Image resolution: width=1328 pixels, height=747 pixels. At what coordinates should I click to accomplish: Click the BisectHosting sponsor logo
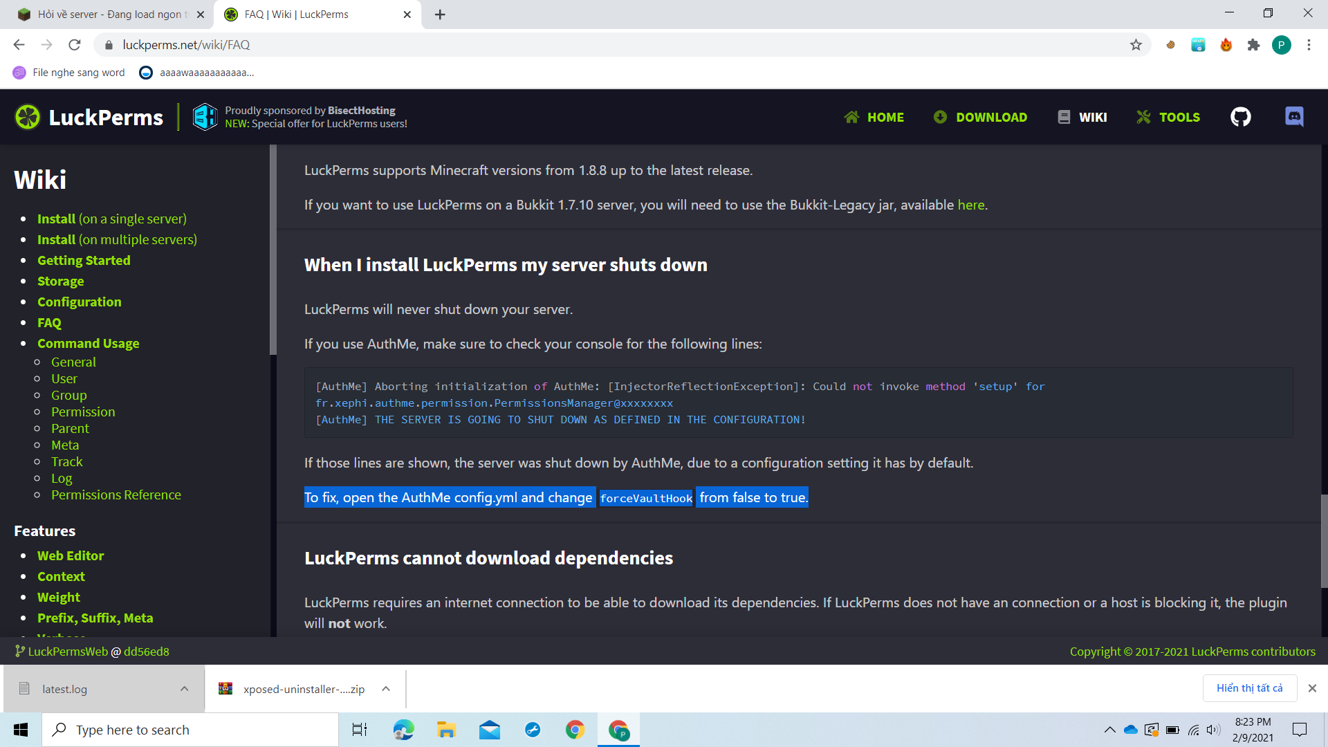coord(205,117)
